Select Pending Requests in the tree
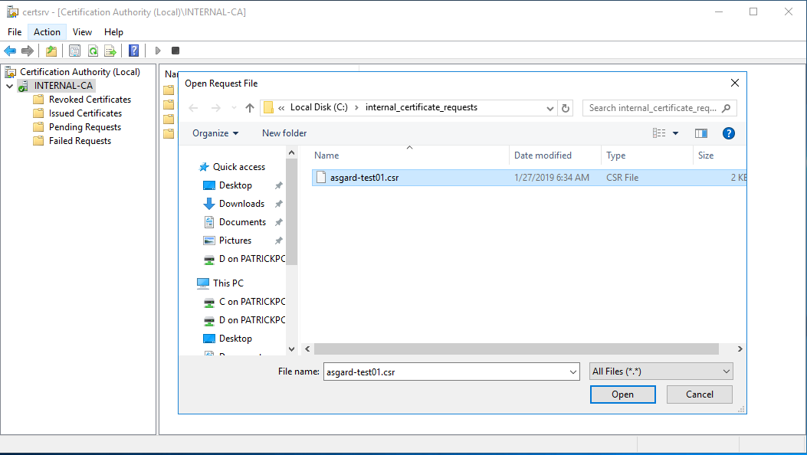 (85, 127)
